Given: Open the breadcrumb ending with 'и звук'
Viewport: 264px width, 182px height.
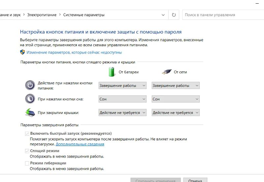Looking at the screenshot, I should (x=10, y=15).
